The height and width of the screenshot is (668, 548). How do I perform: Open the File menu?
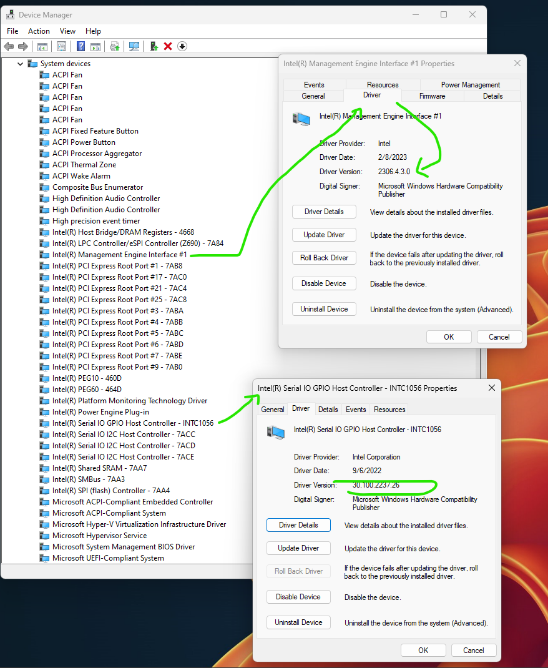[12, 31]
